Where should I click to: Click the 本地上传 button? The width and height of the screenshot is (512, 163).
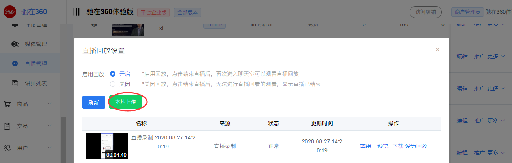[x=126, y=102]
